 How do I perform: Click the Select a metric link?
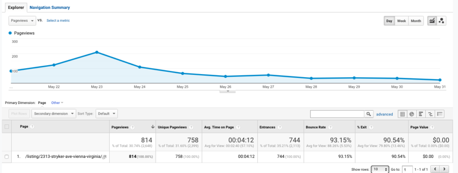click(x=58, y=21)
